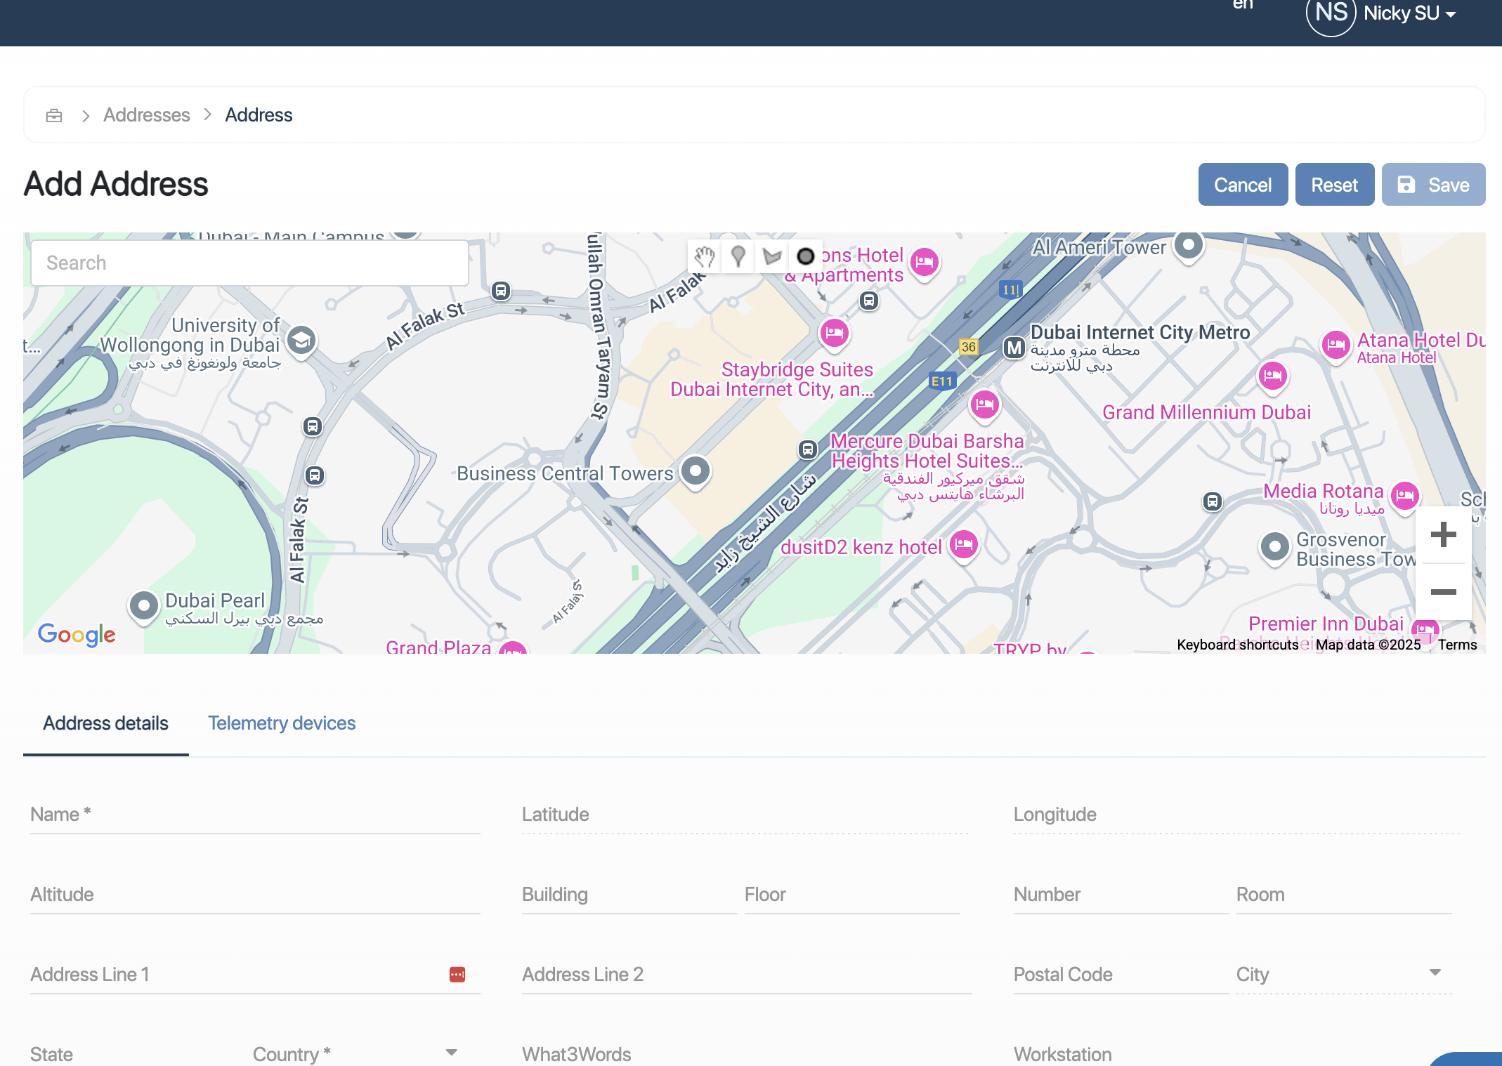
Task: Select the circle drawing tool
Action: (805, 257)
